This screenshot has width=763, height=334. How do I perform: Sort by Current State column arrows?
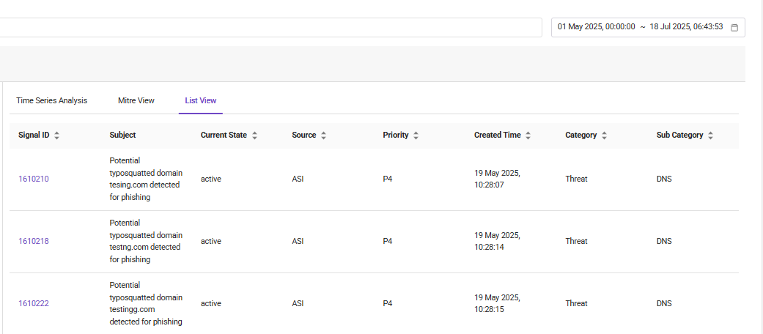pyautogui.click(x=254, y=136)
